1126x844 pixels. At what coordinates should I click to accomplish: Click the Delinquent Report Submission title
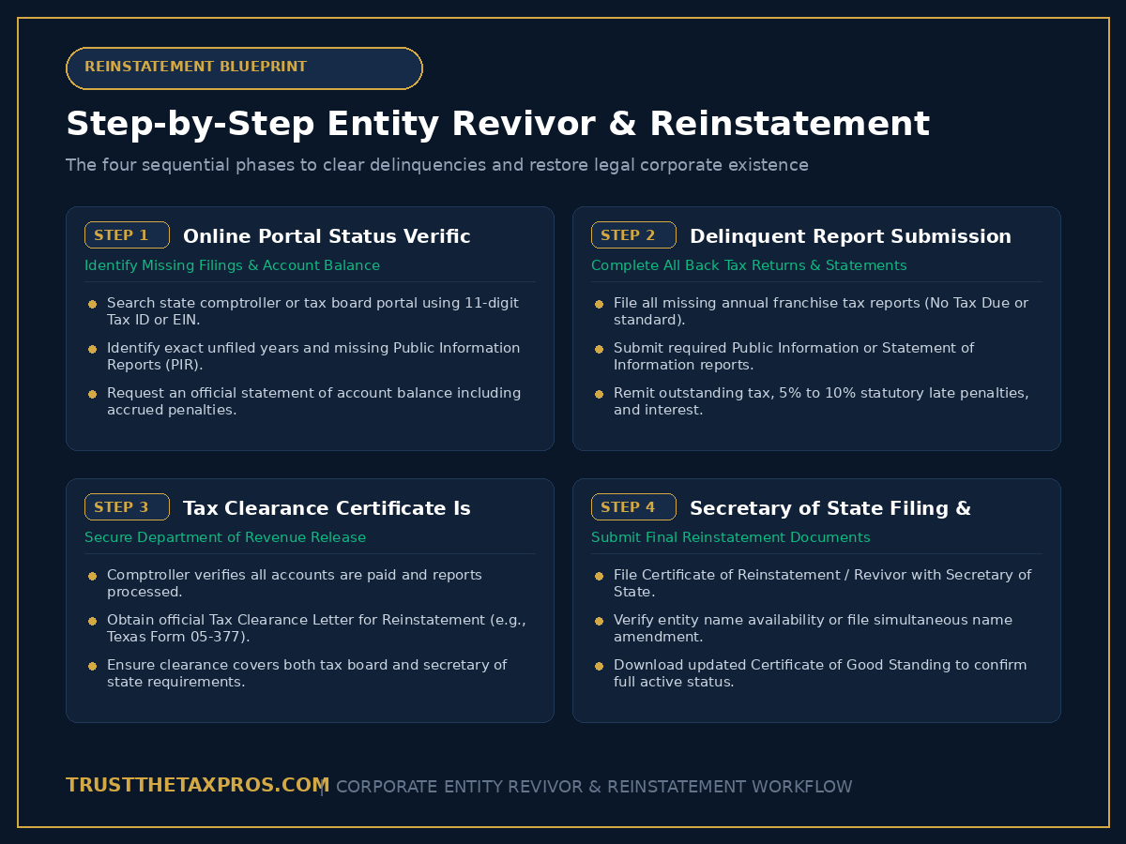pyautogui.click(x=850, y=236)
